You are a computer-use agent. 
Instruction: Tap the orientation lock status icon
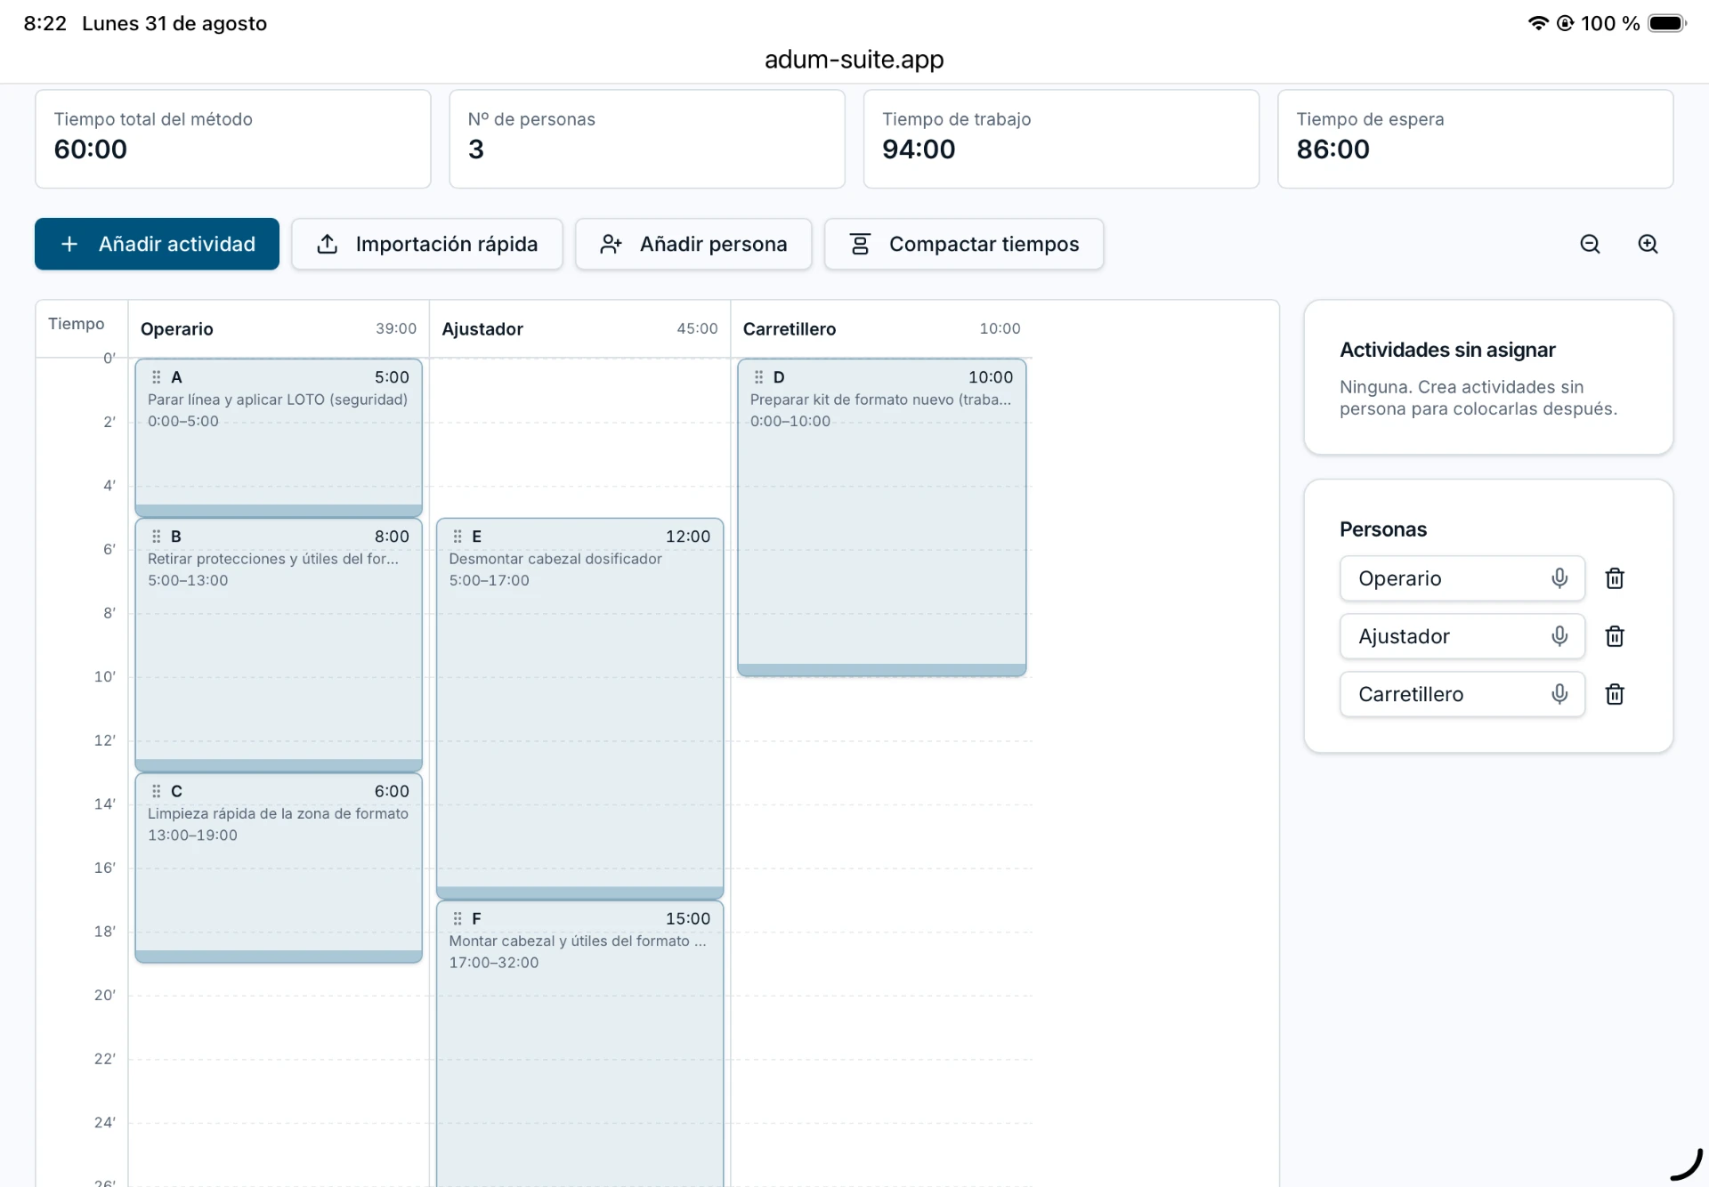[x=1565, y=23]
